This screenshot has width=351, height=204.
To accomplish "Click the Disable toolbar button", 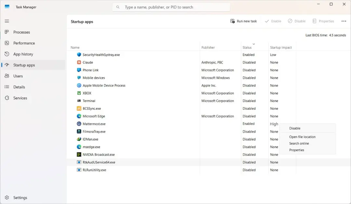I will coord(297,21).
